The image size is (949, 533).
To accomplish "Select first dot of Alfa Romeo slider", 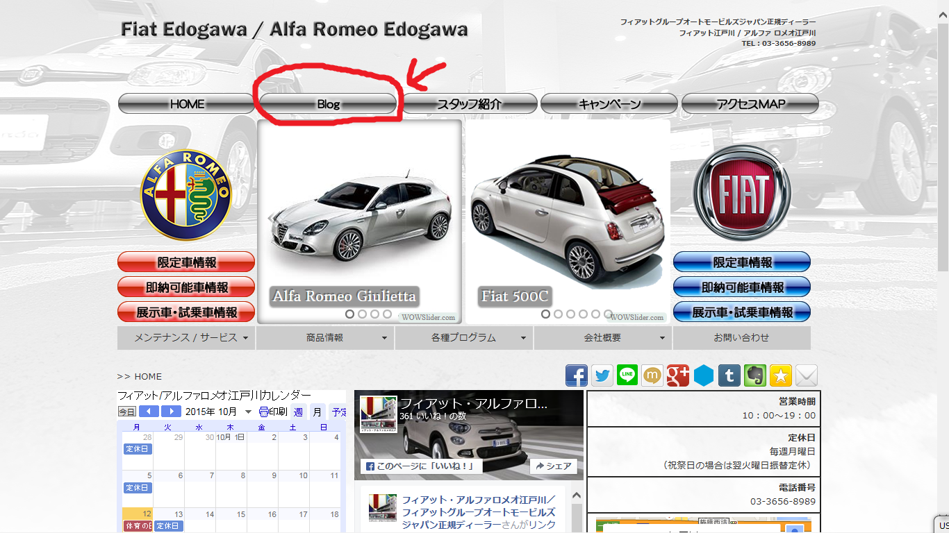I will (x=350, y=314).
